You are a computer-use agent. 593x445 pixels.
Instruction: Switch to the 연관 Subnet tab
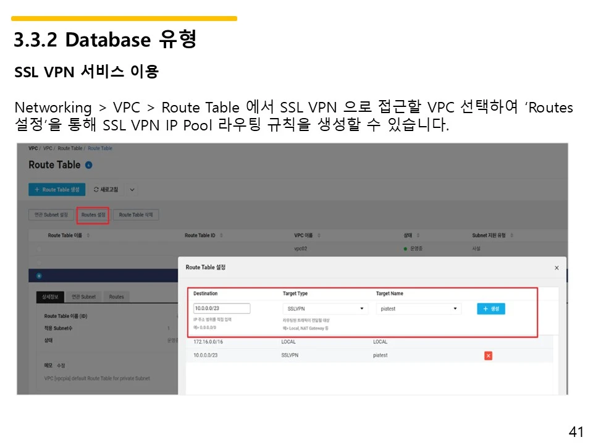[x=83, y=297]
